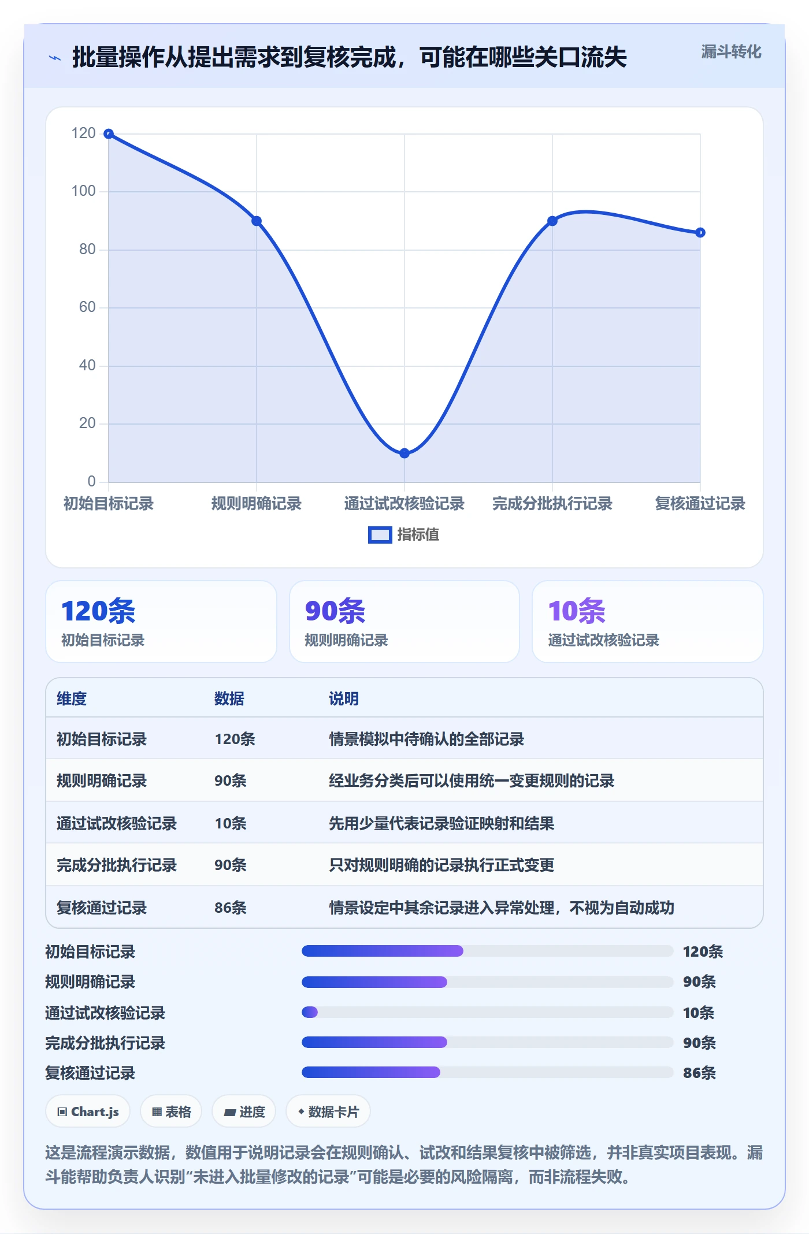Click the 说明 table column header
The image size is (809, 1234).
(344, 698)
